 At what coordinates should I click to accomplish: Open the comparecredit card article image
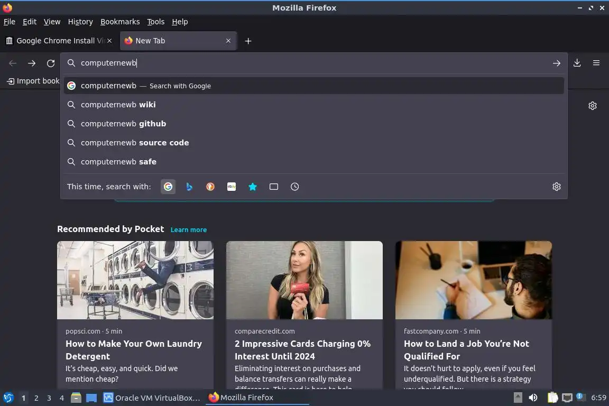pos(304,280)
